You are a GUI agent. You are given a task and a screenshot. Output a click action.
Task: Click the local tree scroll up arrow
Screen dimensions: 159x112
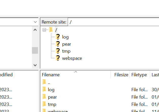pos(35,30)
